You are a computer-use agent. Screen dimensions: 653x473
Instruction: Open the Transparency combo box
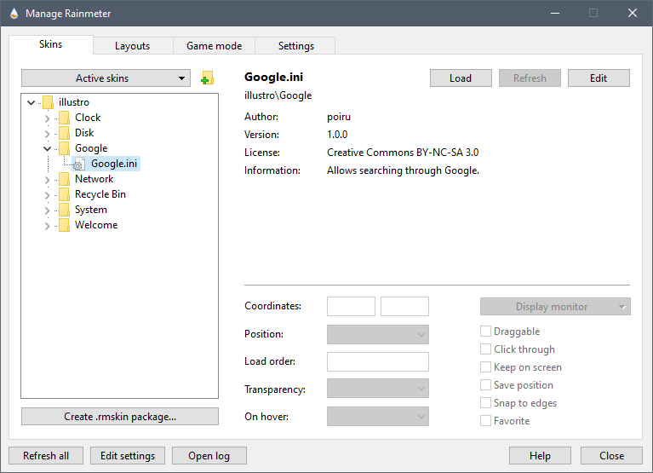pos(378,389)
